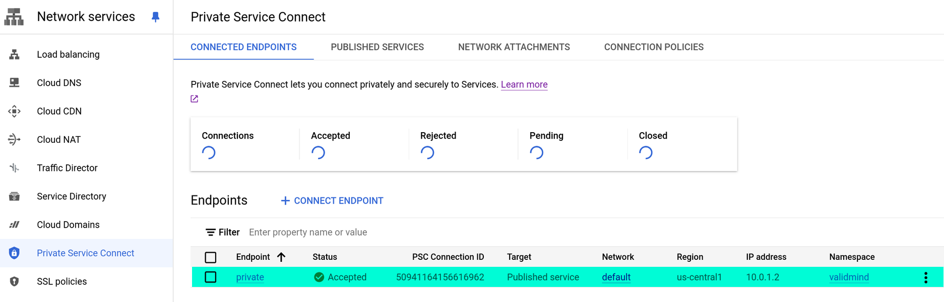Open the Network Attachments tab

(514, 47)
